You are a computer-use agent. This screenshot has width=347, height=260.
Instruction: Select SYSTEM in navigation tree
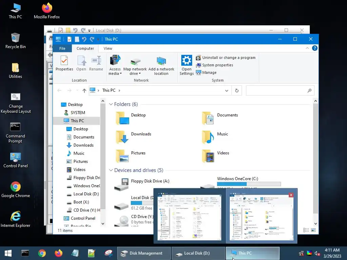coord(78,113)
